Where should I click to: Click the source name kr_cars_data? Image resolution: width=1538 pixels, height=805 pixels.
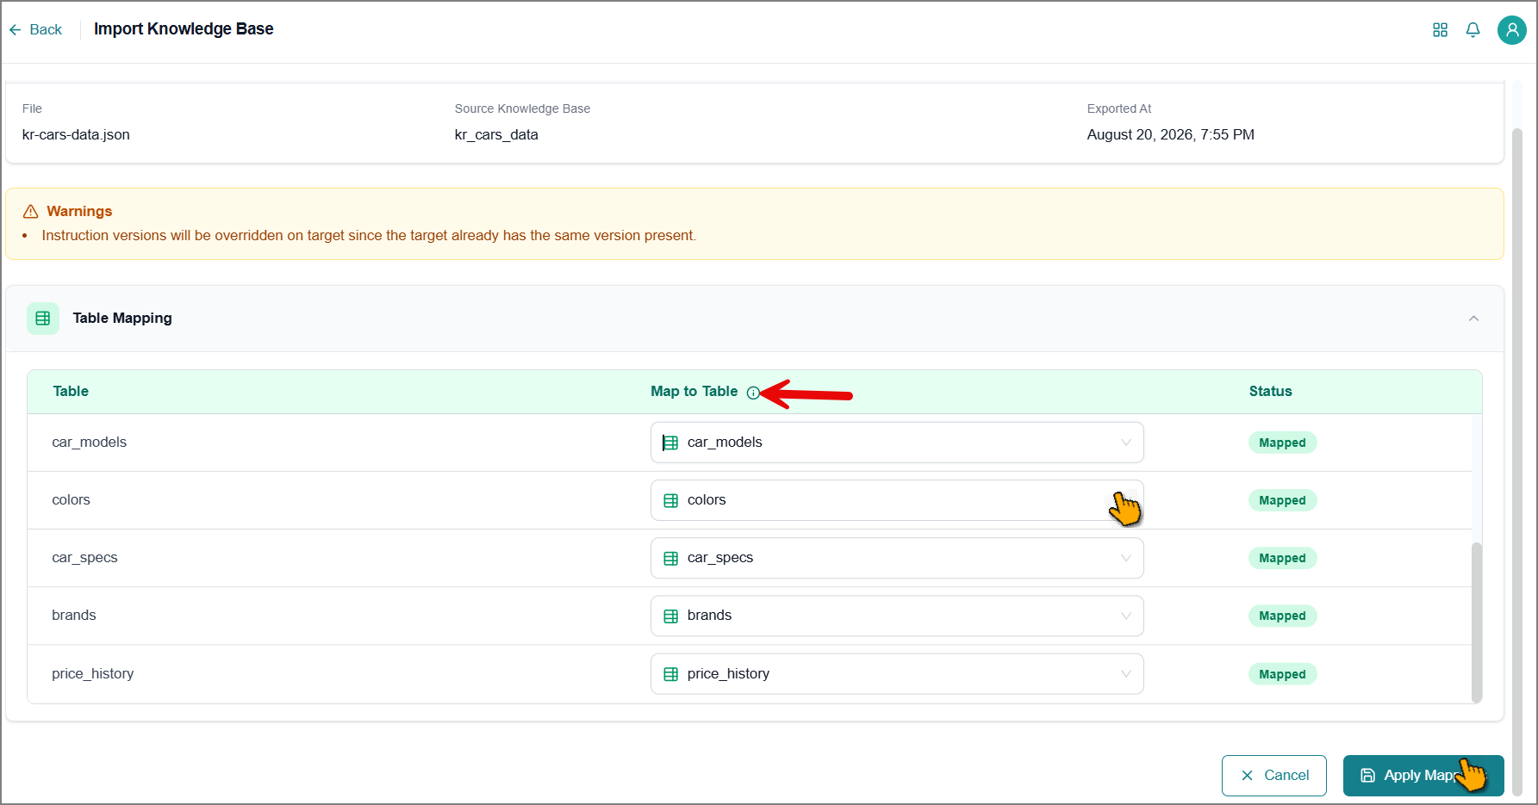(496, 134)
